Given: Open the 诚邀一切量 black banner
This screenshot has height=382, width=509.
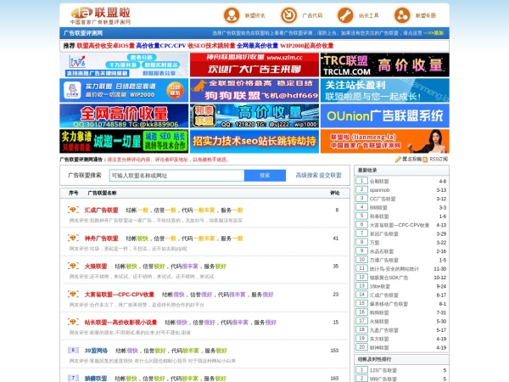Looking at the screenshot, I should (124, 141).
